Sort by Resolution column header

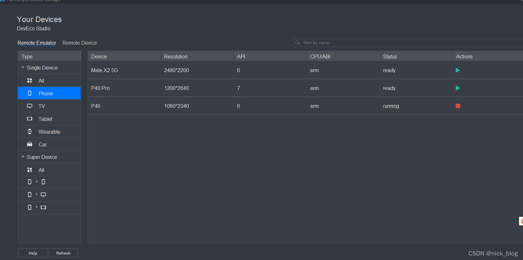[x=197, y=56]
